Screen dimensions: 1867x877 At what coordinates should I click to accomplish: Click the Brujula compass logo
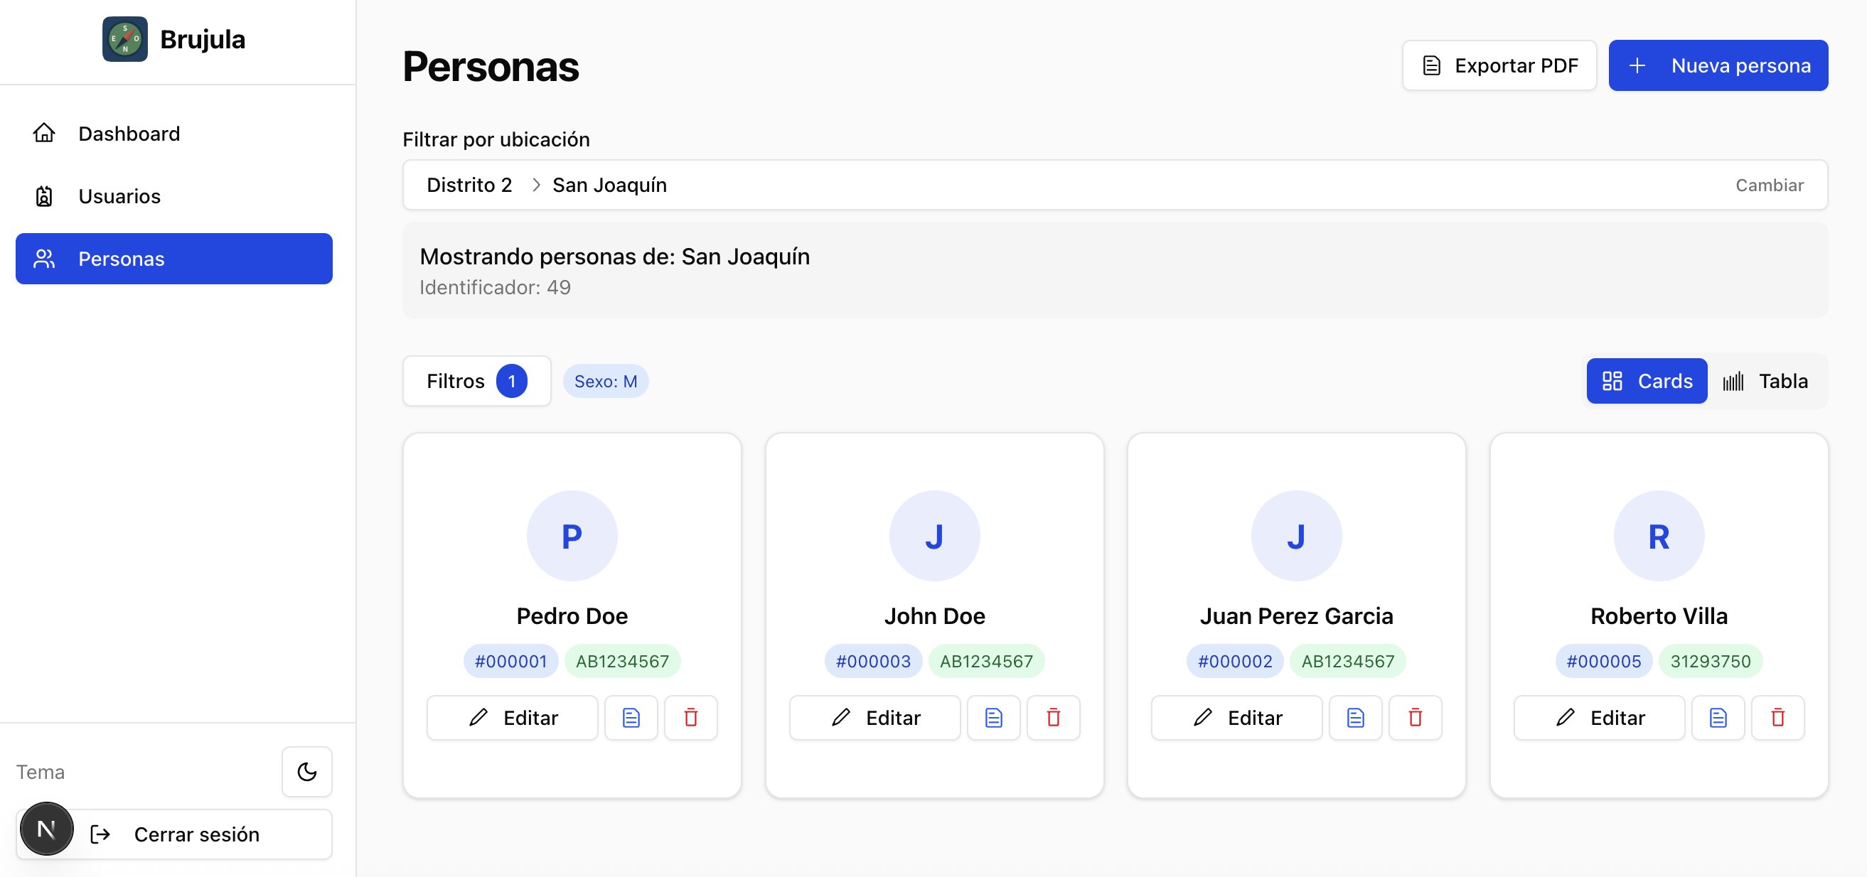124,39
